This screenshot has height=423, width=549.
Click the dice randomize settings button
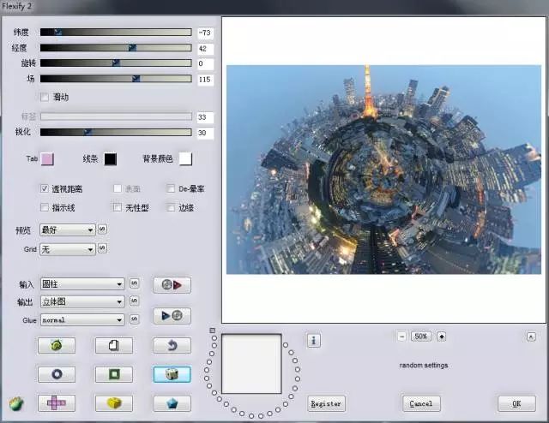[x=172, y=374]
